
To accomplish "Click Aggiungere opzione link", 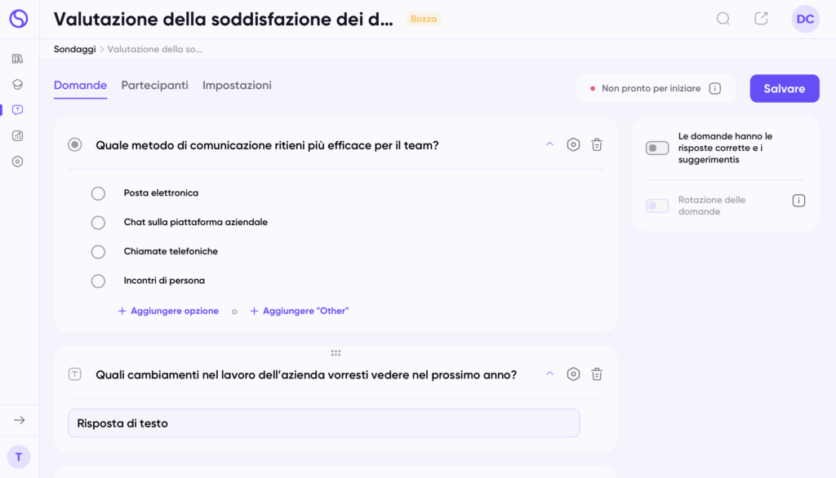I will [168, 311].
